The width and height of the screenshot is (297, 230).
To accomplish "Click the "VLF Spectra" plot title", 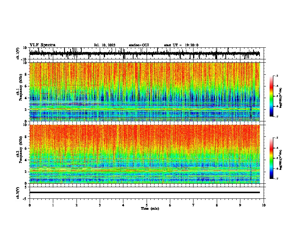I will coord(42,45).
